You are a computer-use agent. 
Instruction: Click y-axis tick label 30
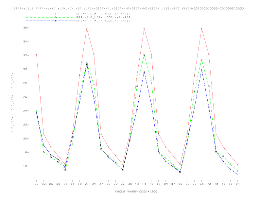pyautogui.click(x=25, y=69)
